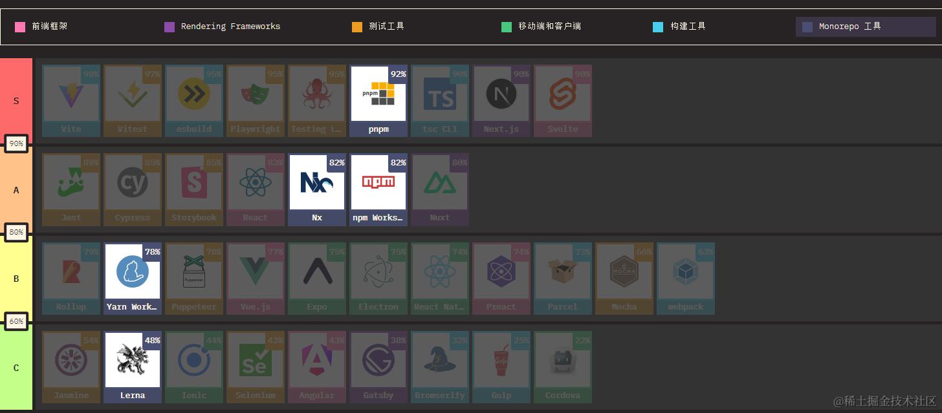Click the Lerna card

tap(133, 367)
